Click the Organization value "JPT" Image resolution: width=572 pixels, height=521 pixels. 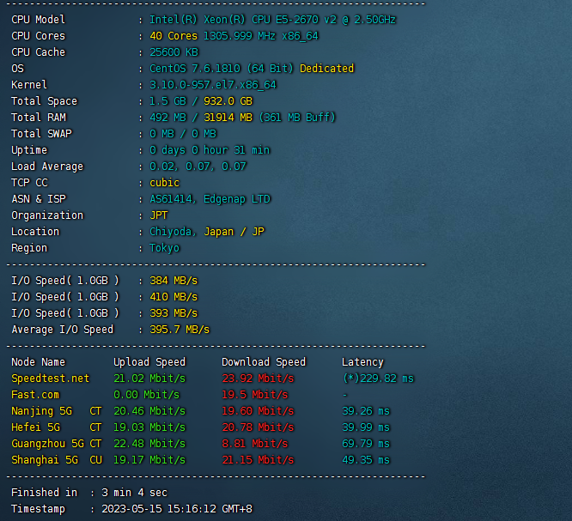tap(159, 215)
